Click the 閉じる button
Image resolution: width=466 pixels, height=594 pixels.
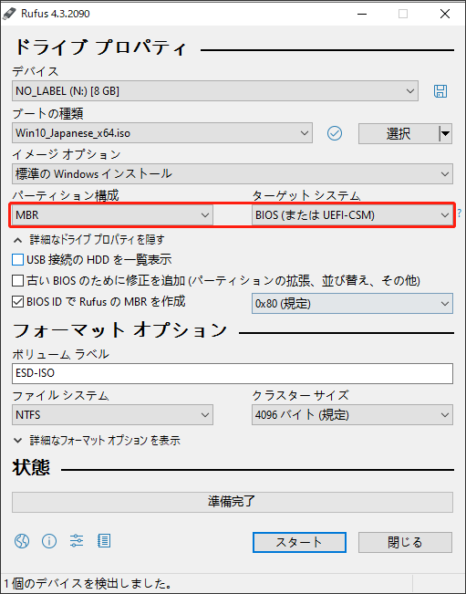[405, 542]
